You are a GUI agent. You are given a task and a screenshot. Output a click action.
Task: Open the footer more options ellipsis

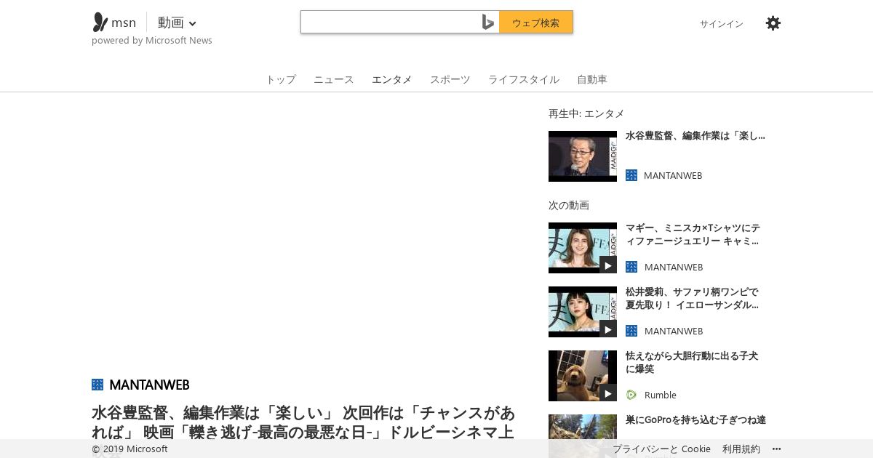click(776, 449)
